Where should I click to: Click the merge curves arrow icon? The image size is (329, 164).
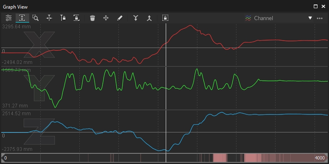pos(136,18)
